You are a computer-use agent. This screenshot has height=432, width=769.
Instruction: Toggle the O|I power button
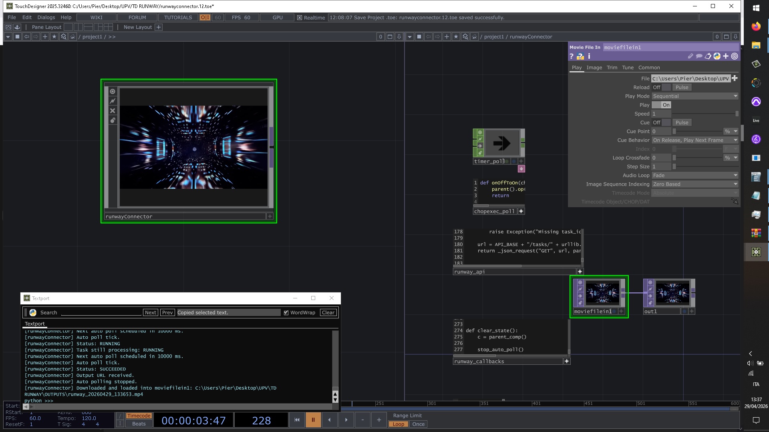(205, 18)
